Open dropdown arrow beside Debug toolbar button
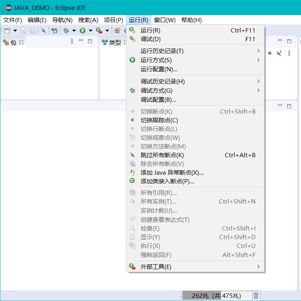This screenshot has height=301, width=301. pyautogui.click(x=74, y=30)
